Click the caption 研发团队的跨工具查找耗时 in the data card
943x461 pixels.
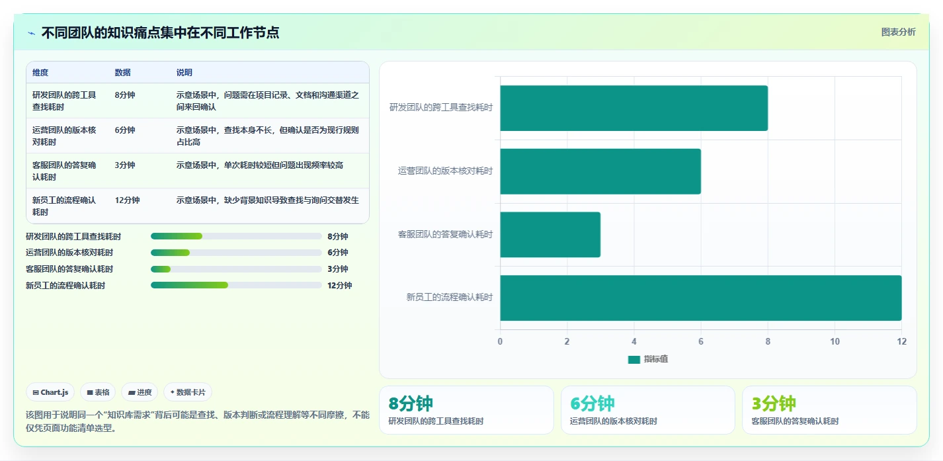[x=436, y=421]
